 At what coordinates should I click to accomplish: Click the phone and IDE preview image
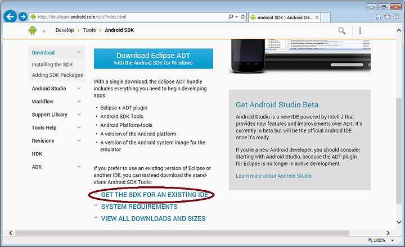[300, 56]
